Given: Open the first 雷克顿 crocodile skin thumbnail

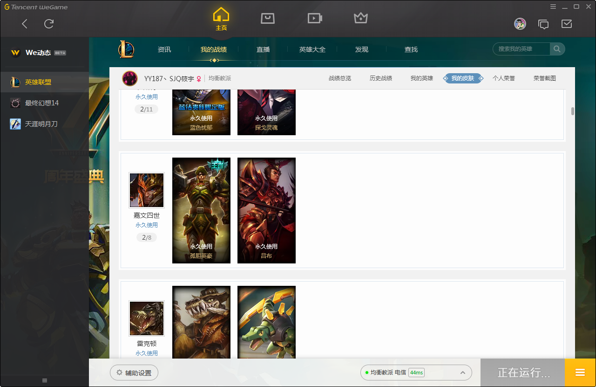Looking at the screenshot, I should [x=201, y=322].
